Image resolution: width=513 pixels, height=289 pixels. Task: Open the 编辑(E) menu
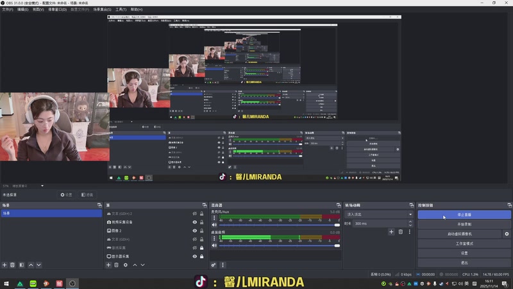click(x=22, y=10)
